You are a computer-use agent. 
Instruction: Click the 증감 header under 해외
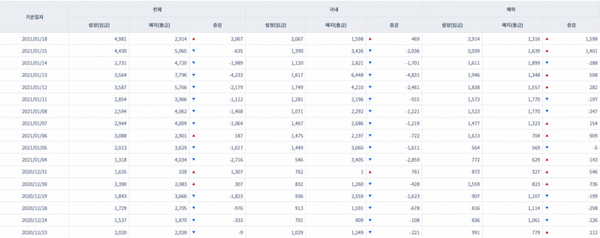[x=571, y=25]
